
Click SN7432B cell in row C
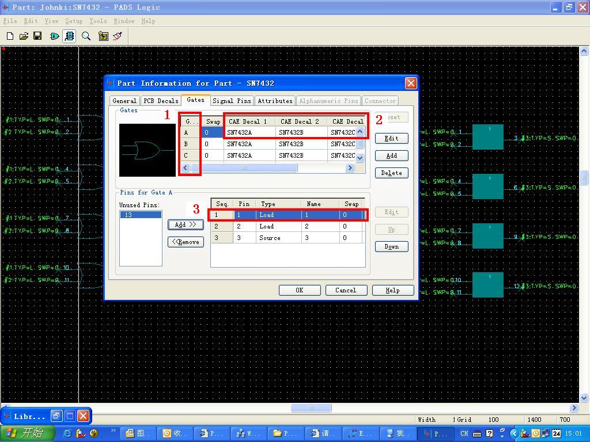point(301,155)
